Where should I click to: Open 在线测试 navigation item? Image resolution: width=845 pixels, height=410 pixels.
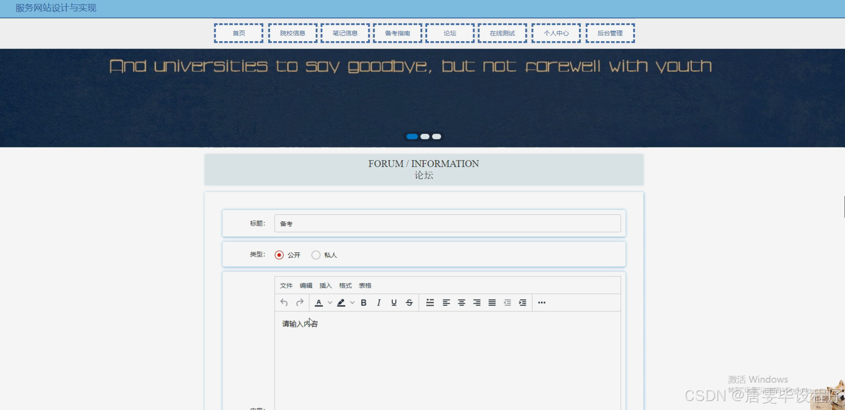(x=503, y=33)
